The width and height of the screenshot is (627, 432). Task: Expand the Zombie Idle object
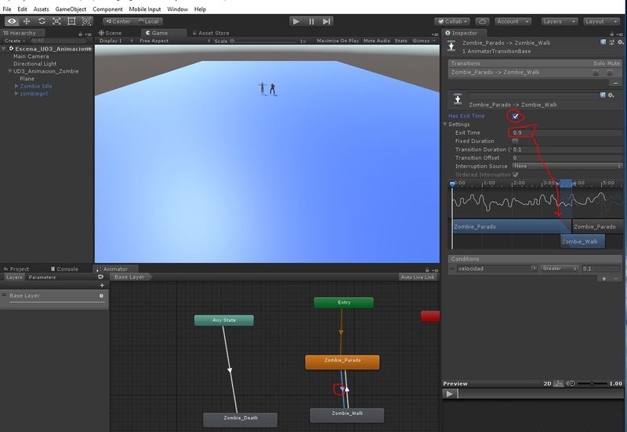click(16, 86)
